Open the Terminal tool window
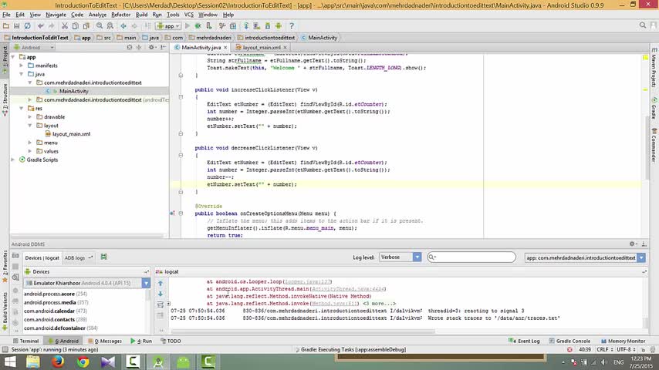Viewport: 659px width, 370px height. (x=25, y=341)
